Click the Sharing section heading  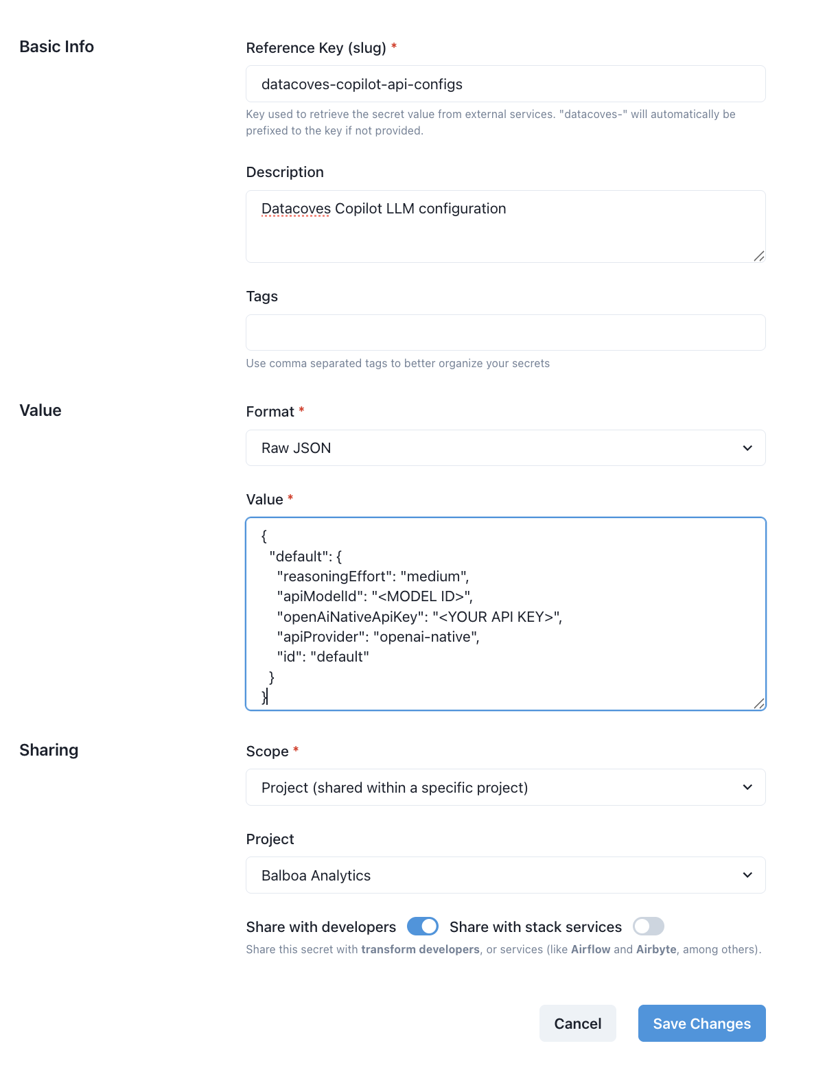(49, 750)
